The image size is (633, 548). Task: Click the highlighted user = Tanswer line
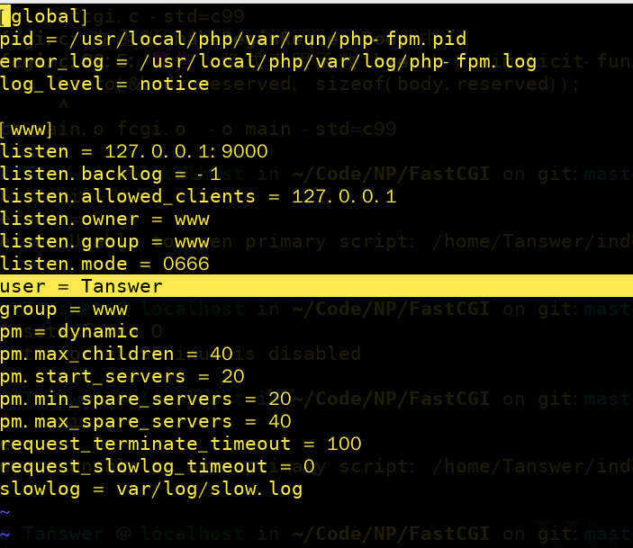tap(317, 286)
